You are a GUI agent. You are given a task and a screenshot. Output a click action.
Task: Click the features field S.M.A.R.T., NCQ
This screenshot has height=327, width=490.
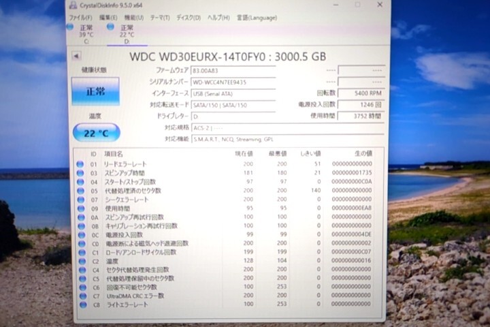tap(287, 139)
